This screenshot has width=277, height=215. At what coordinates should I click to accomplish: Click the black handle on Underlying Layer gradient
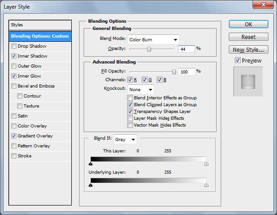tap(91, 185)
